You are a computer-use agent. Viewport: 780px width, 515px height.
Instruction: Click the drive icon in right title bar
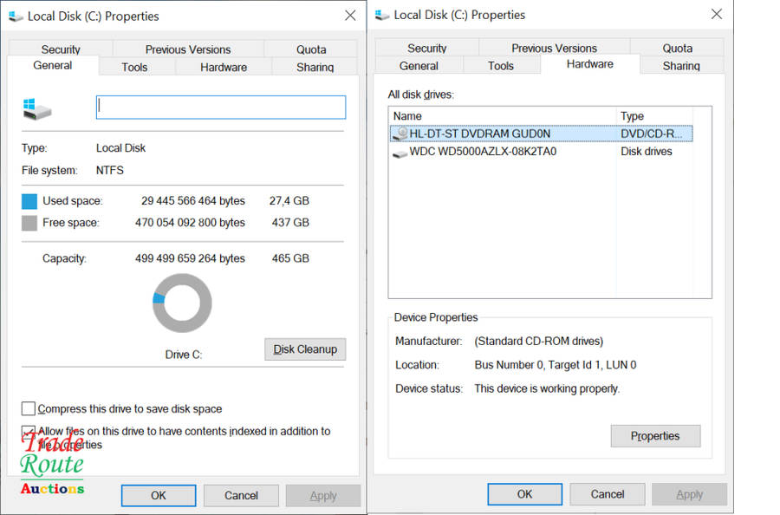[382, 15]
